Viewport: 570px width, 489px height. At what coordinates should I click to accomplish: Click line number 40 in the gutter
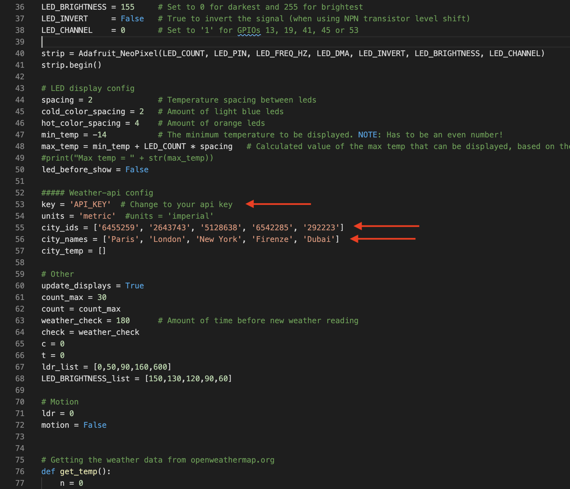click(x=19, y=53)
